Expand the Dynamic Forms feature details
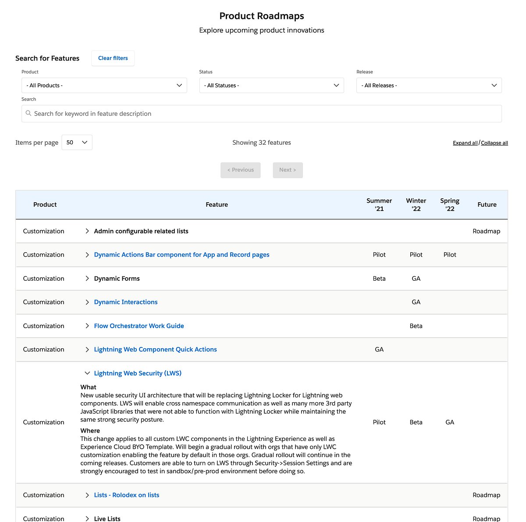 tap(87, 279)
